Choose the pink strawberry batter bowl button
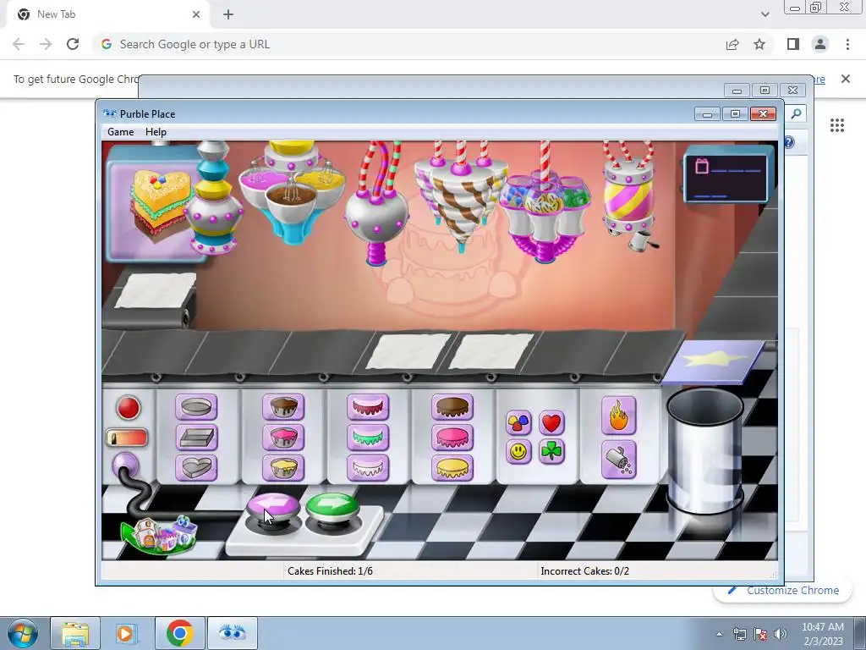The width and height of the screenshot is (866, 650). (283, 438)
